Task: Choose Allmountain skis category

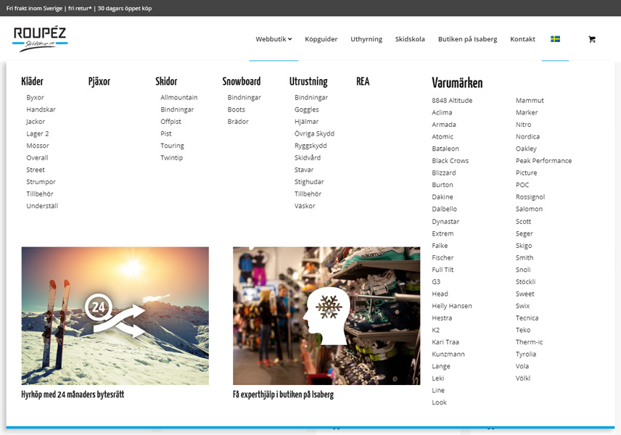Action: tap(179, 97)
